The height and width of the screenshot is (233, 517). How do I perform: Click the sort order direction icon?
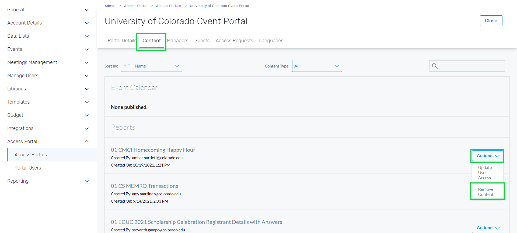pyautogui.click(x=127, y=66)
